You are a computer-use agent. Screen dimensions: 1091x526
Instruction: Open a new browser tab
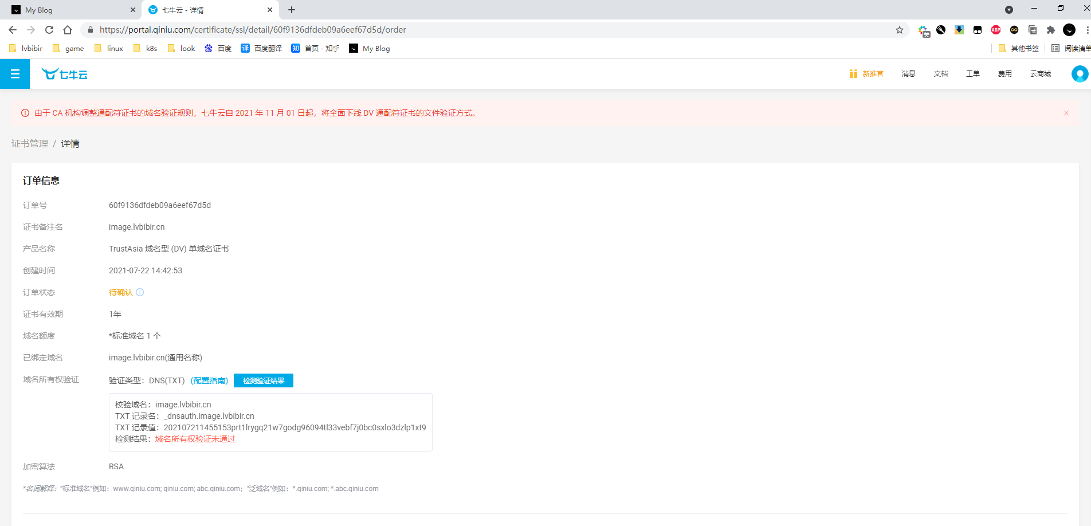tap(292, 10)
